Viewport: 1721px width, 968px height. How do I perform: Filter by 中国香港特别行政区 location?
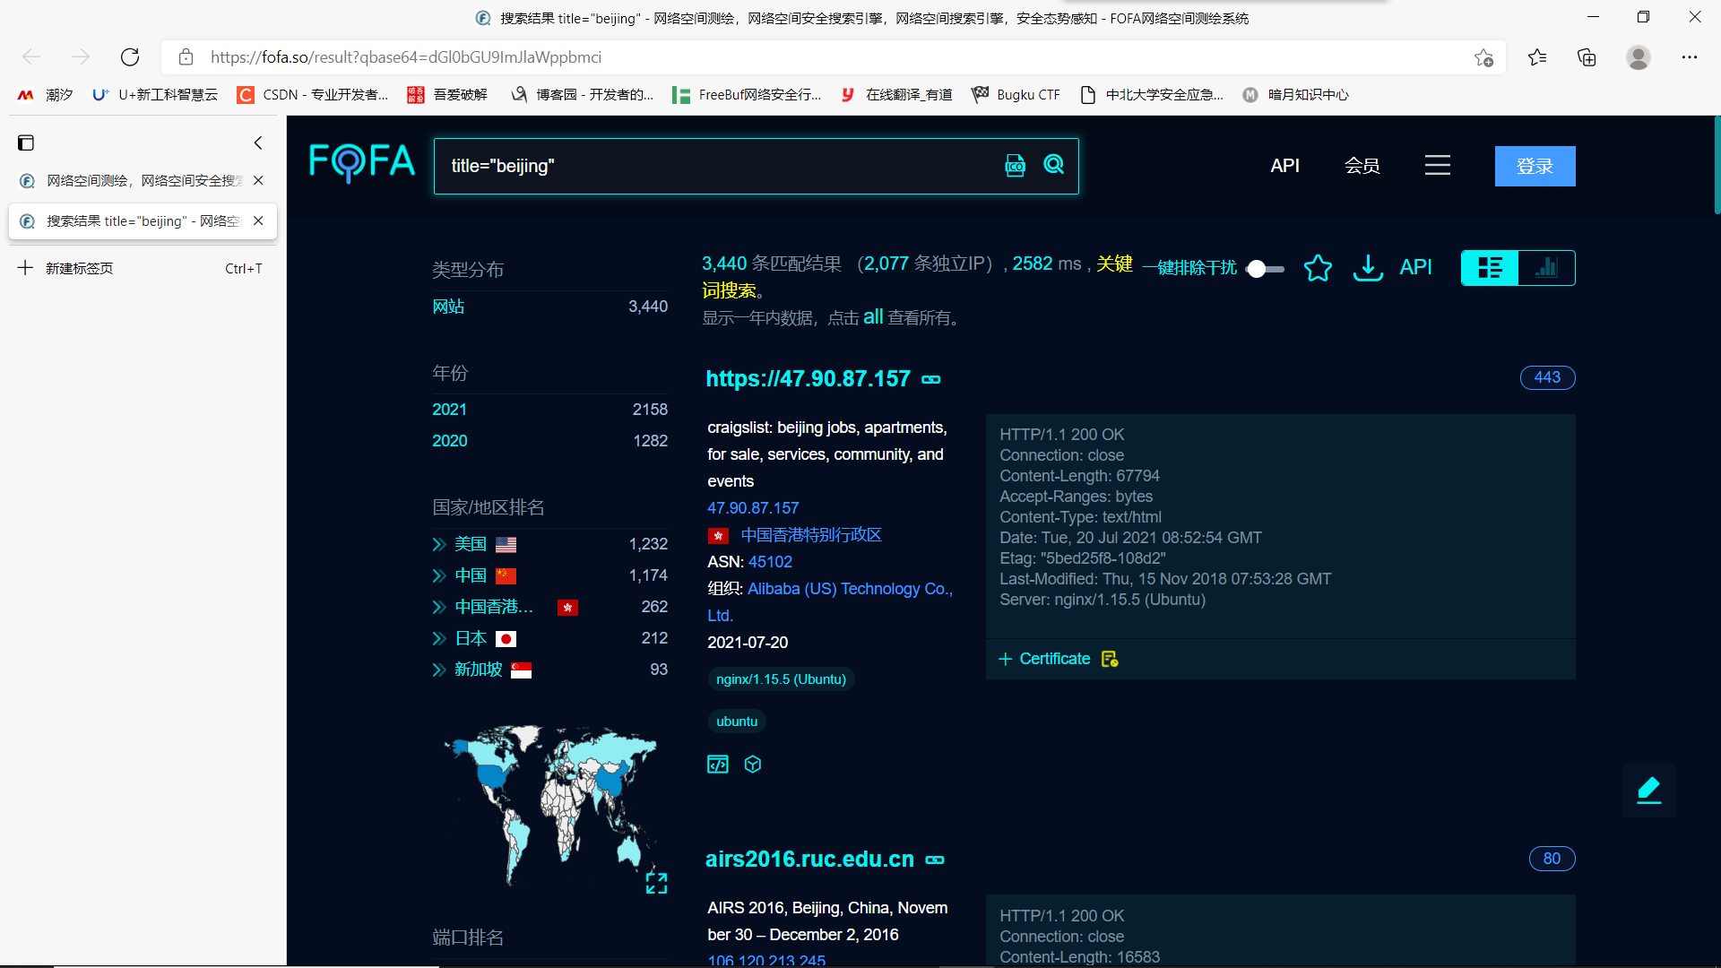coord(811,535)
